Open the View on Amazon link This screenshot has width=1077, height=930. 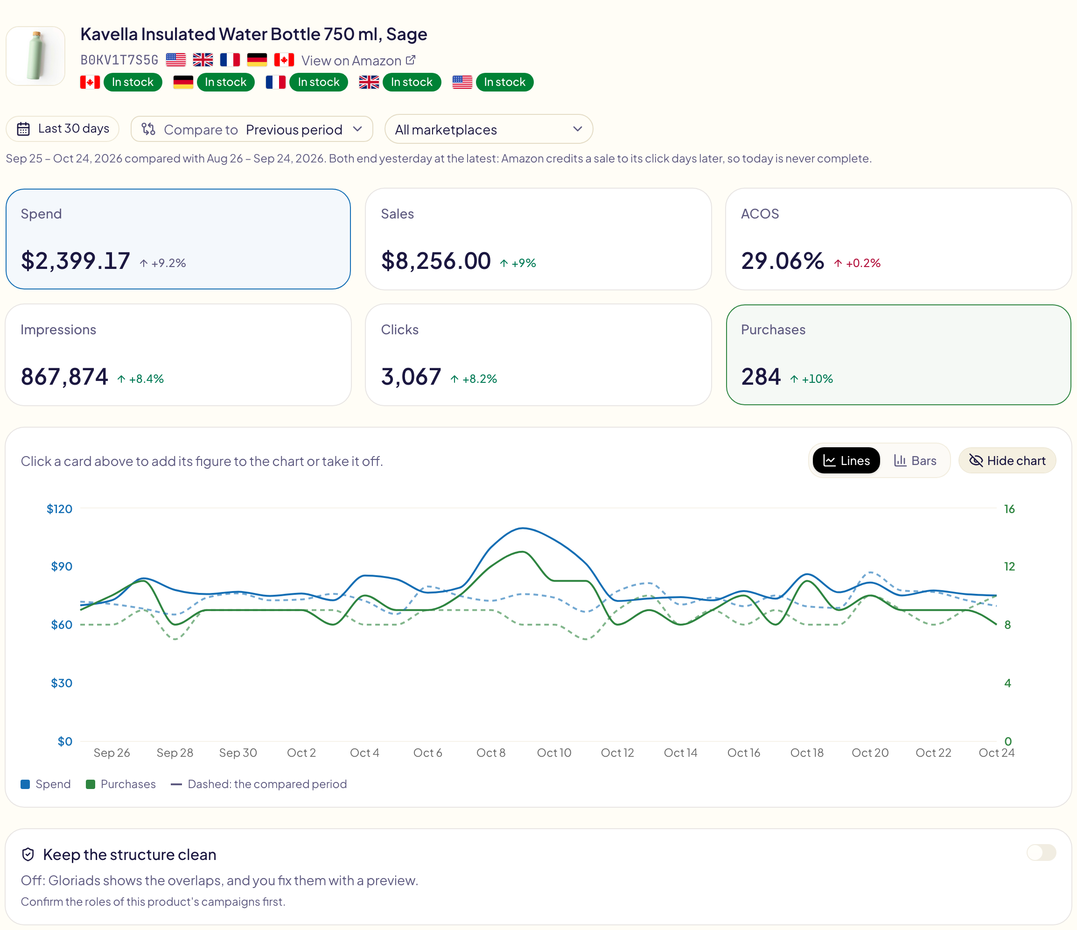(x=358, y=60)
